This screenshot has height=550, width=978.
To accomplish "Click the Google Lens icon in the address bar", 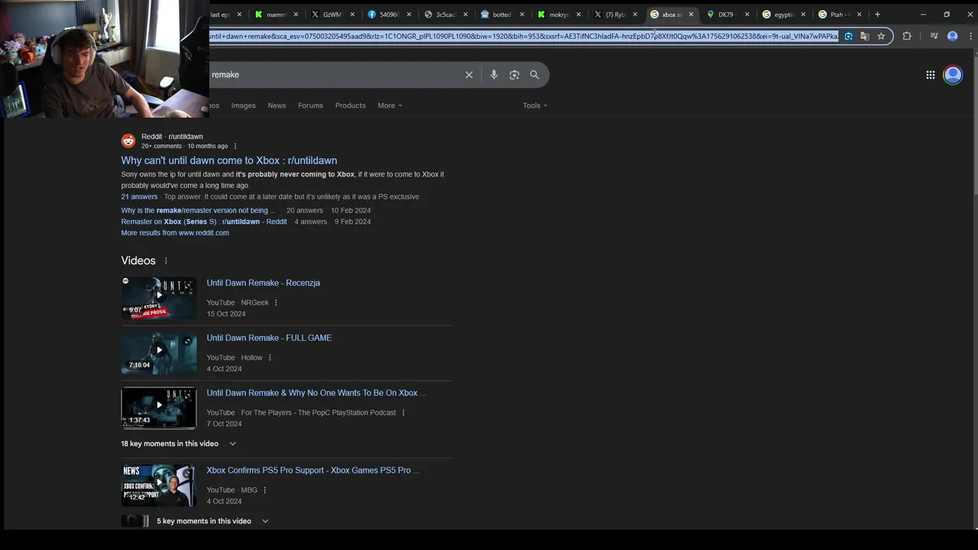I will point(848,36).
